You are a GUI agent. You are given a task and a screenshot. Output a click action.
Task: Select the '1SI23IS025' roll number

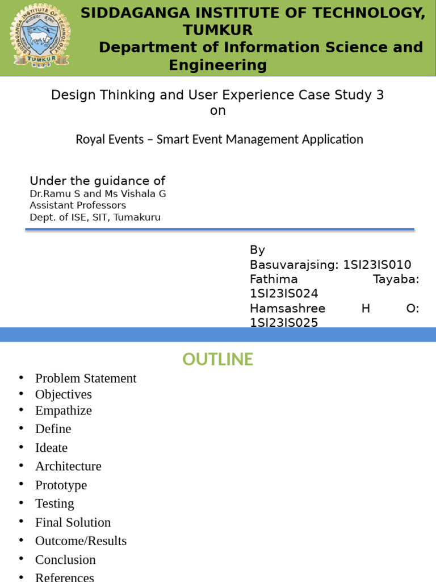click(x=284, y=323)
